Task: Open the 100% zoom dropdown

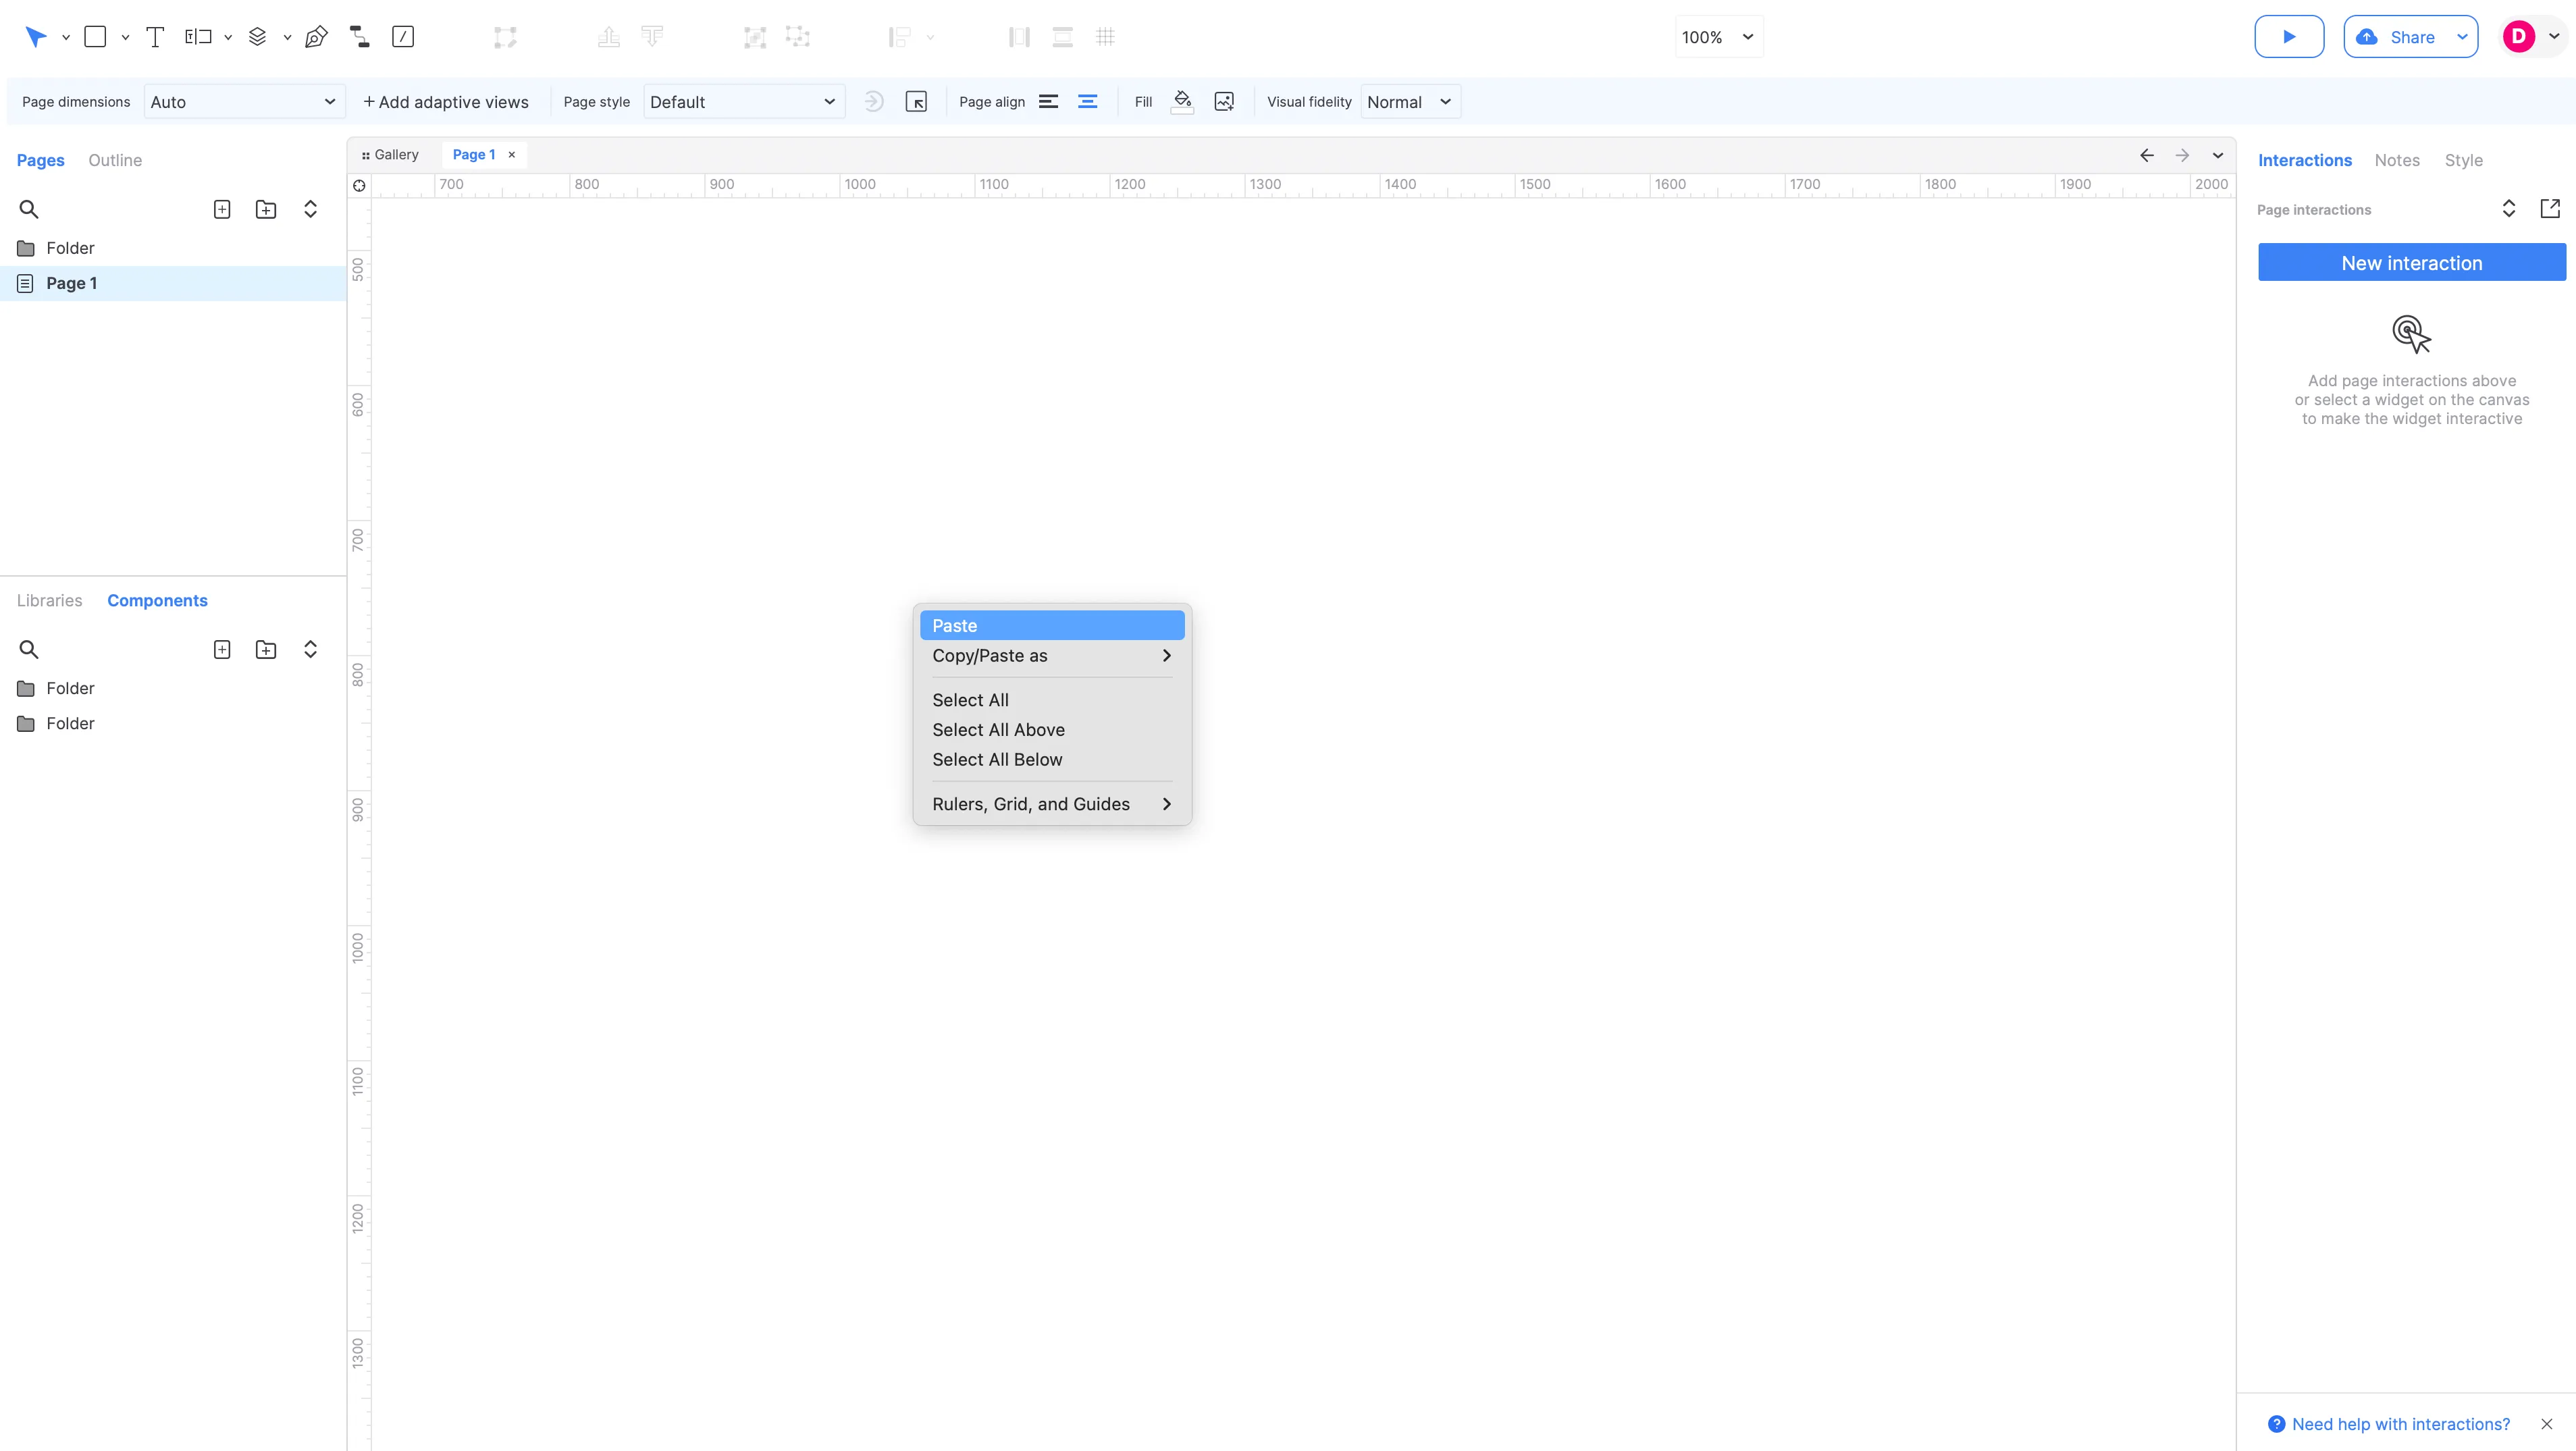Action: point(1718,37)
